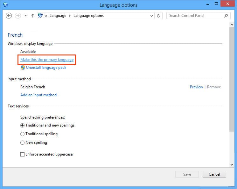Click the Language icon in address bar

coord(41,16)
